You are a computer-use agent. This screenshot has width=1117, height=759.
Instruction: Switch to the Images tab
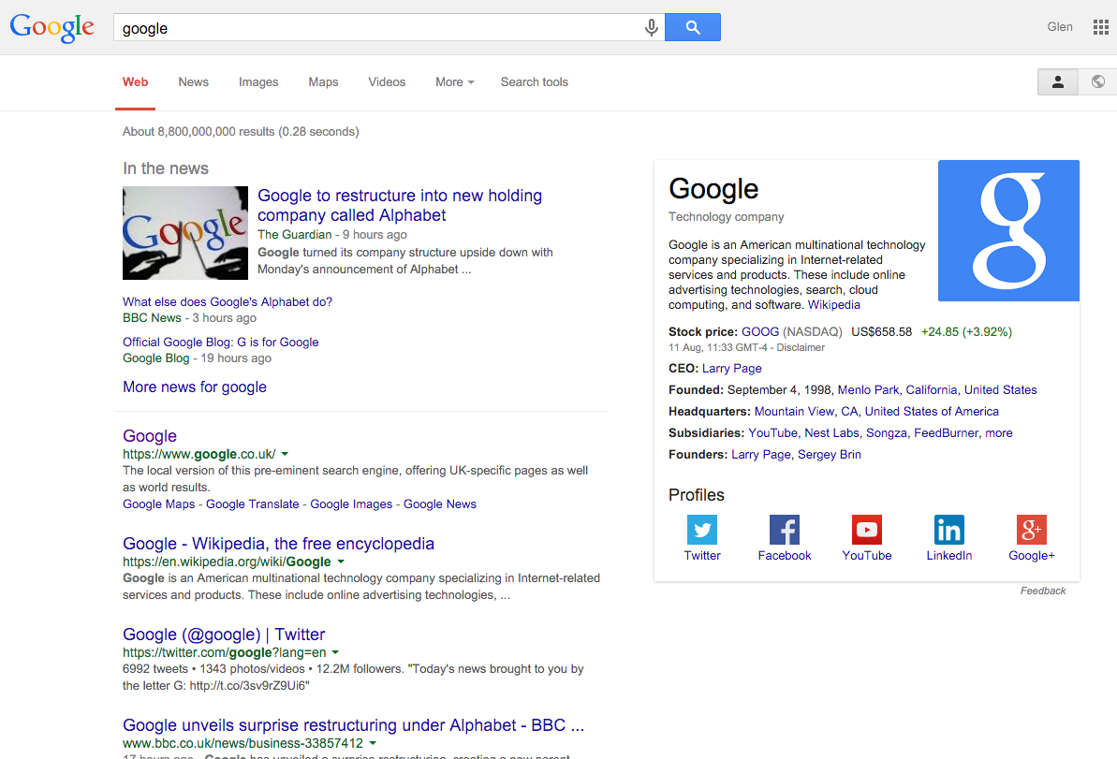click(258, 82)
